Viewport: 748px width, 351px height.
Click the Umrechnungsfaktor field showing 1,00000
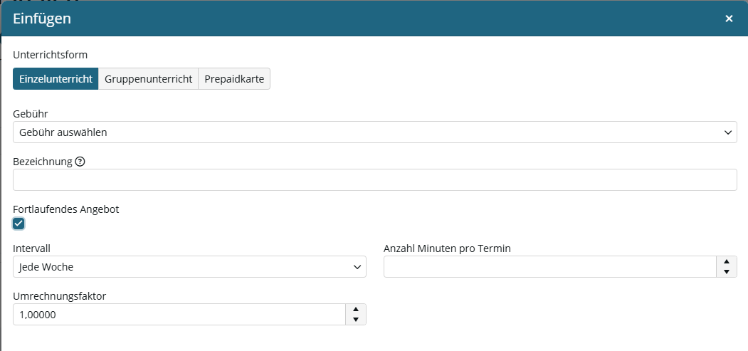179,314
